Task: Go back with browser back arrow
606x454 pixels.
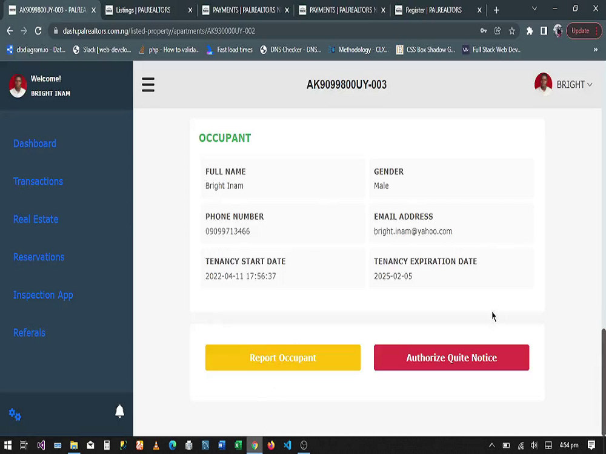Action: tap(10, 31)
